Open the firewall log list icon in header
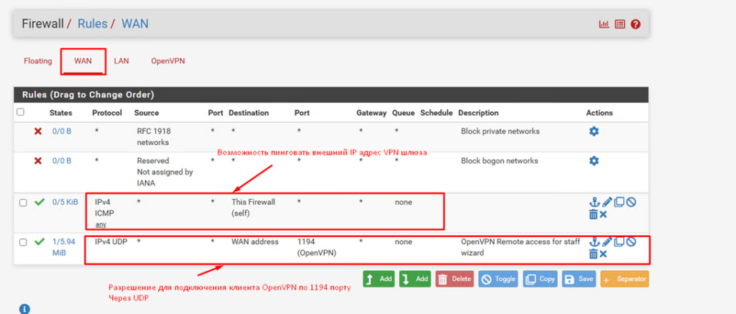 [x=620, y=24]
